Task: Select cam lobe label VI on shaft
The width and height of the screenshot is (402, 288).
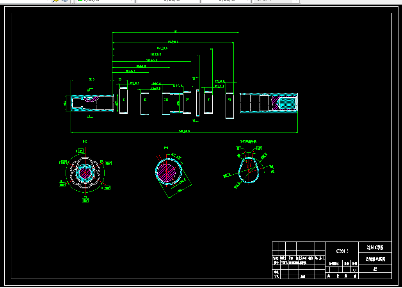Action: pos(229,100)
